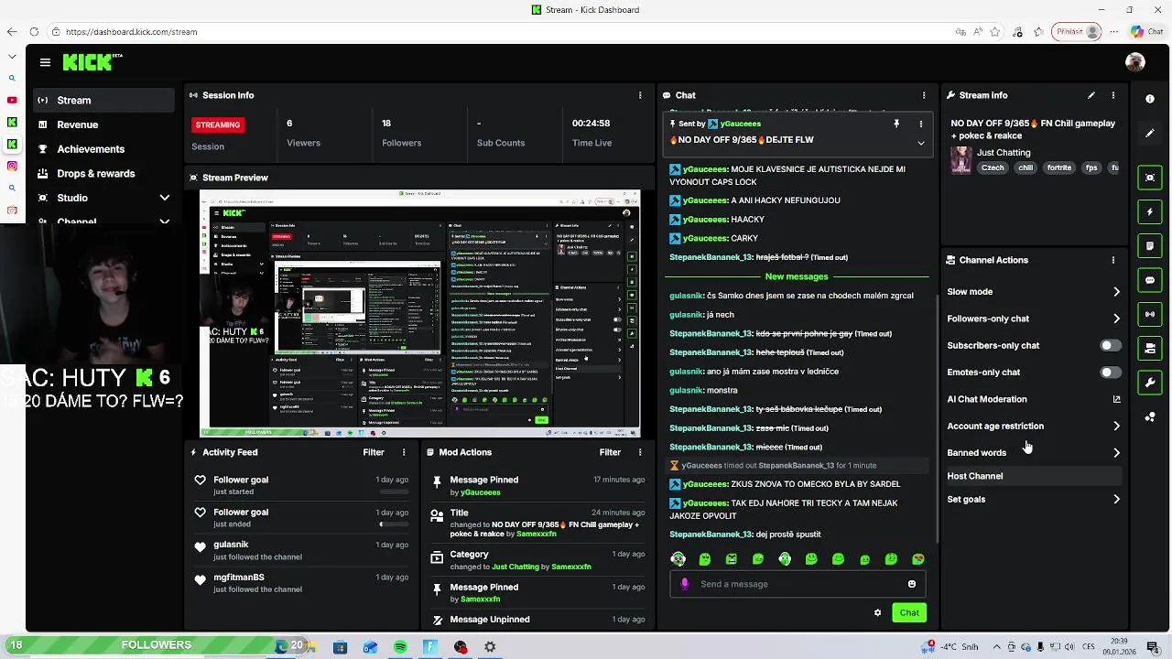Click the Stream Preview video
The width and height of the screenshot is (1172, 659).
420,313
